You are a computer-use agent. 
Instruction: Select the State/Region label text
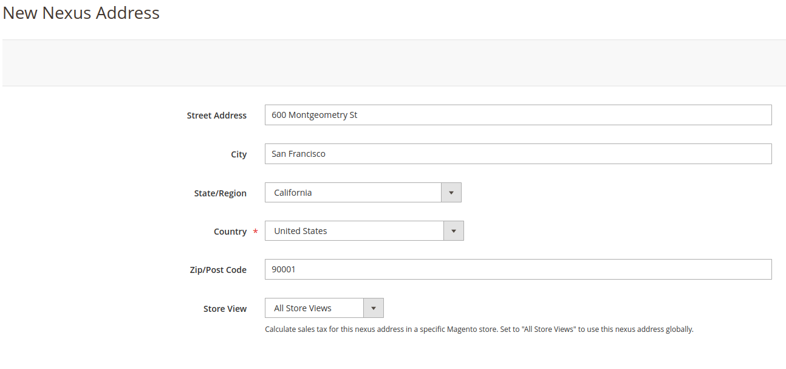point(220,193)
